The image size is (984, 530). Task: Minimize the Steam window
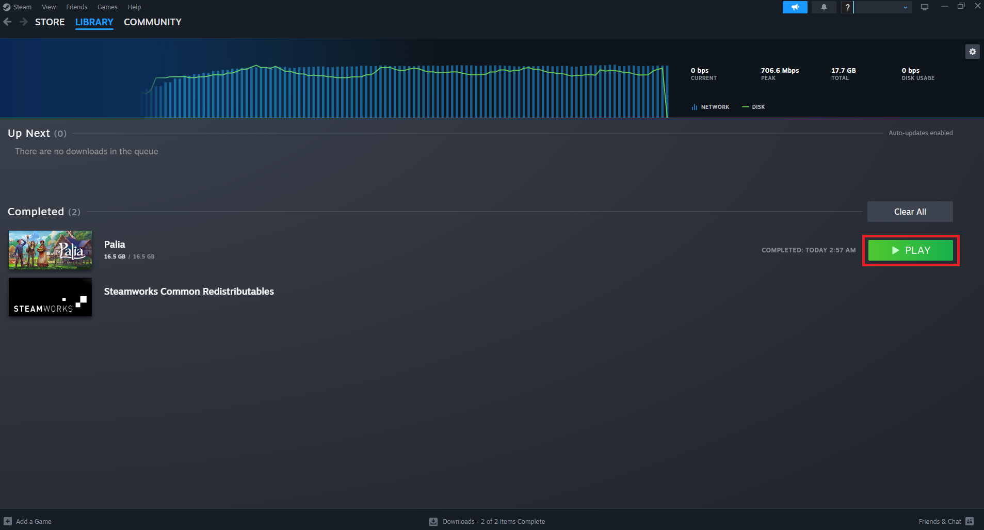pyautogui.click(x=944, y=6)
